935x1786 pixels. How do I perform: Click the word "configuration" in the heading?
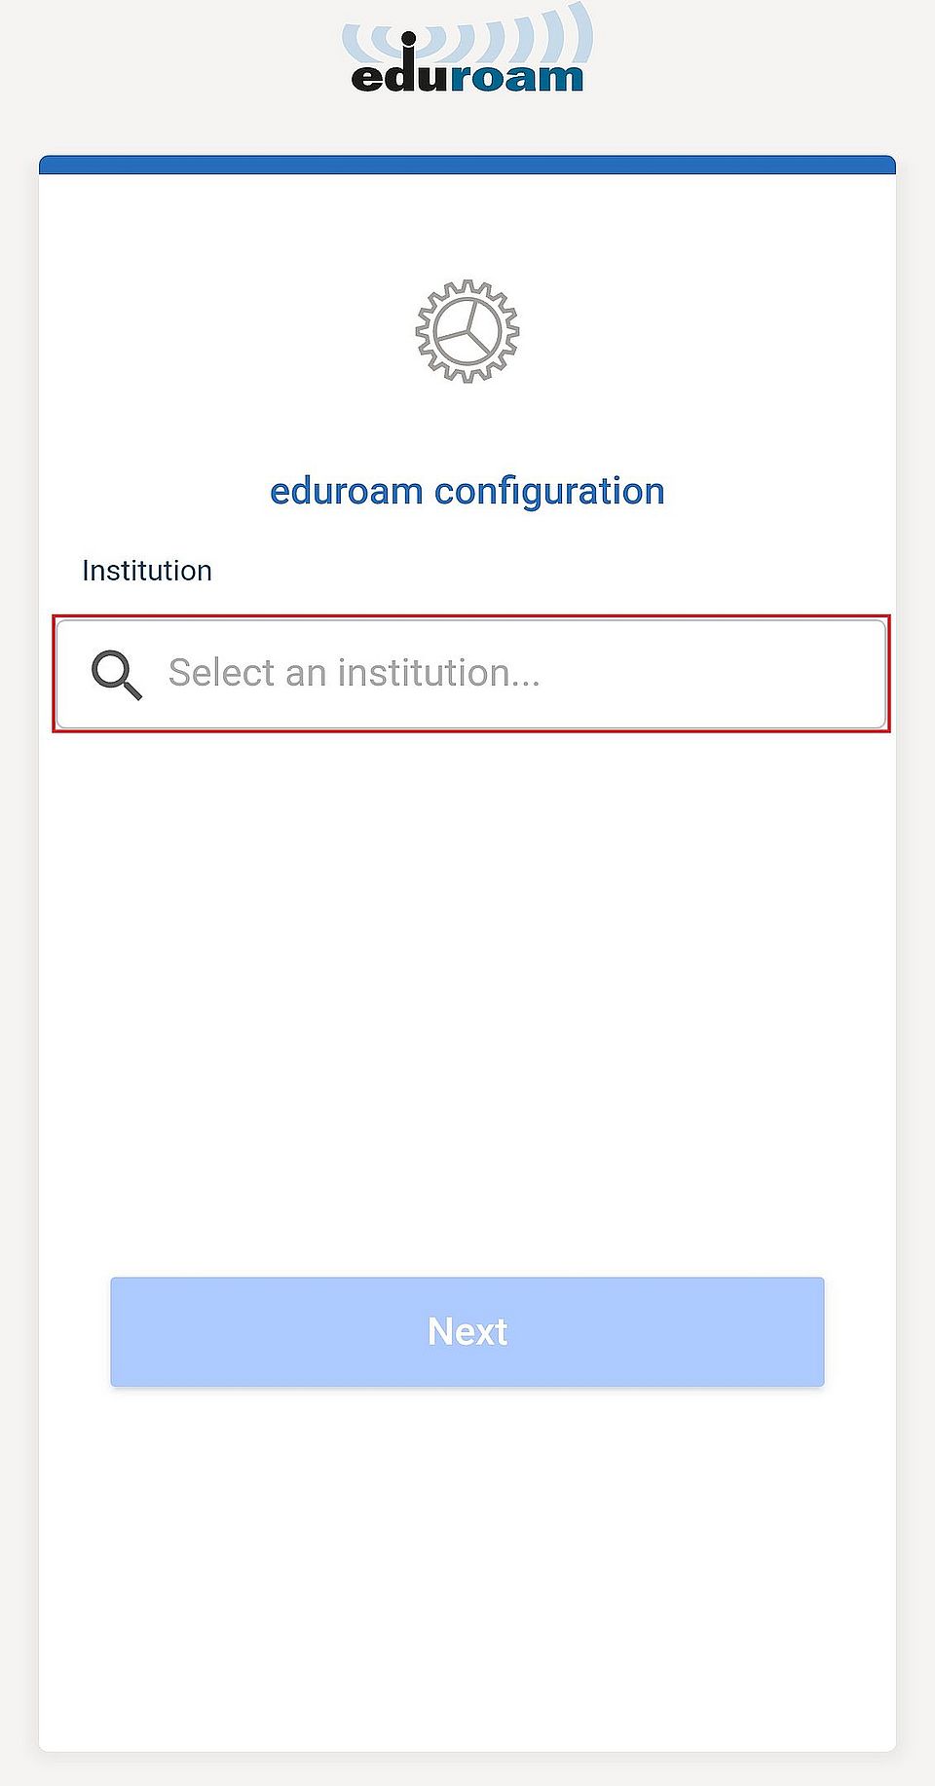(549, 491)
